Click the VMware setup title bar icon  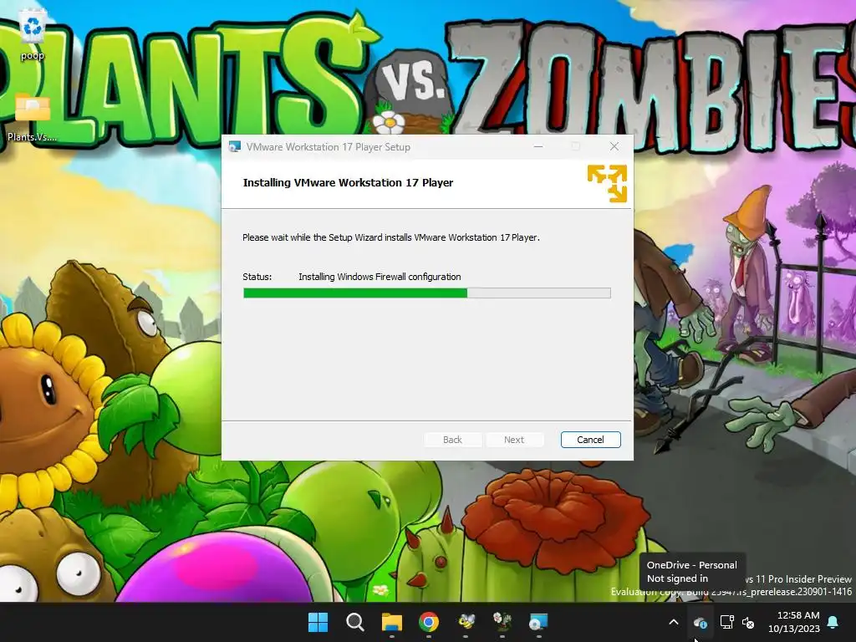pyautogui.click(x=235, y=147)
